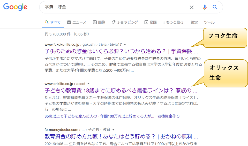This screenshot has width=248, height=146.
Task: Click the ショッピング tab tag icon
Action: 114,22
